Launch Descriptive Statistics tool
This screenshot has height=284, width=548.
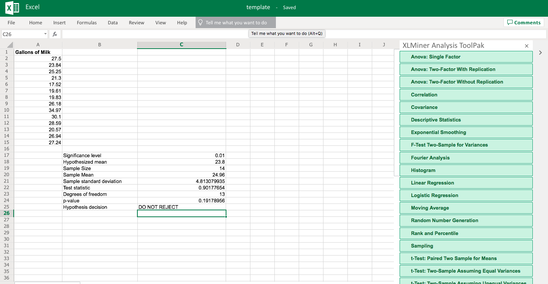coord(466,120)
